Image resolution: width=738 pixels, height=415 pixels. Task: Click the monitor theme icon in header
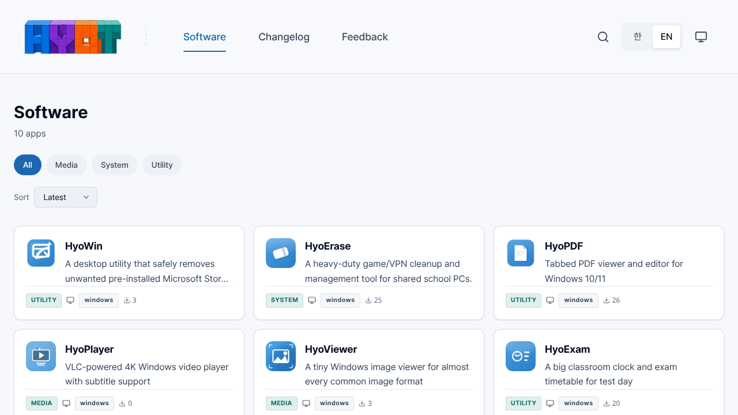[701, 37]
